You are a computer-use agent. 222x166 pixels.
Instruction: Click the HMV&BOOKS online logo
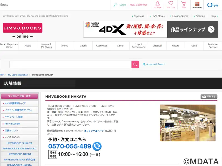click(22, 30)
